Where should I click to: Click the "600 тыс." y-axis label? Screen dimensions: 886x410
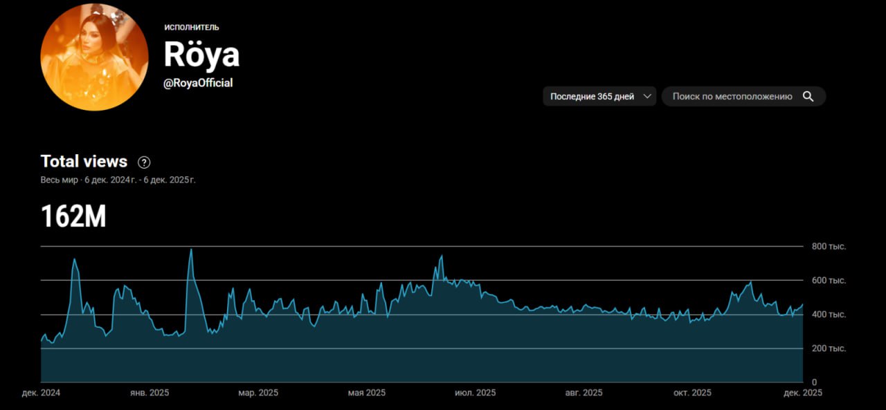click(829, 281)
